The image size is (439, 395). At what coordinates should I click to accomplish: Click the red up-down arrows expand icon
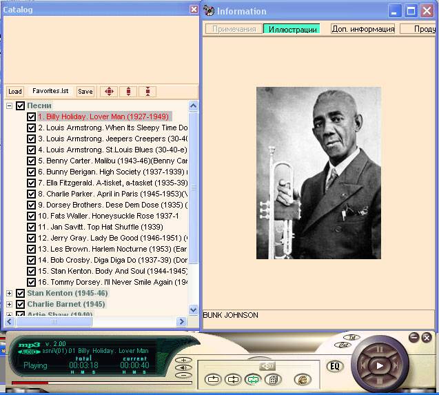click(128, 91)
